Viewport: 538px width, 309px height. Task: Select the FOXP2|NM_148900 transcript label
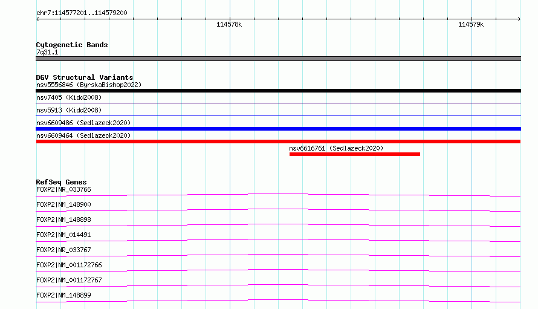pos(63,204)
